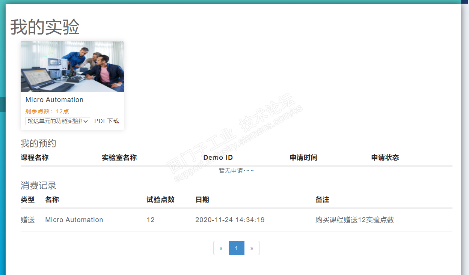This screenshot has width=469, height=275.
Task: Click the 备注 column header
Action: coord(323,200)
